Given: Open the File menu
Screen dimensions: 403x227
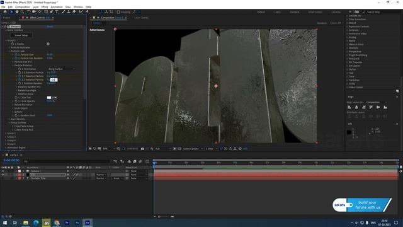Looking at the screenshot, I should click(3, 7).
